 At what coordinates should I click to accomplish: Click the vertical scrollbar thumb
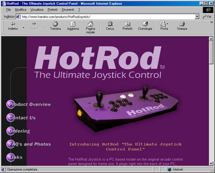coord(211,53)
